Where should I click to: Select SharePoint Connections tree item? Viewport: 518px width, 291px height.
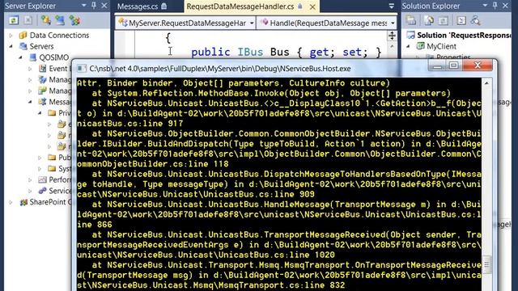click(50, 202)
